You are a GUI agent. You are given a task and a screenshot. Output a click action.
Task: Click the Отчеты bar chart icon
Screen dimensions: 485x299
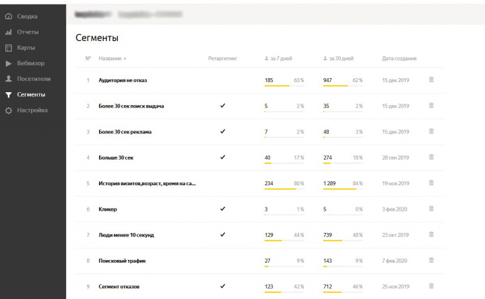point(9,32)
